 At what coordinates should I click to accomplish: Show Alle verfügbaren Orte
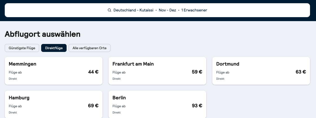coord(89,48)
